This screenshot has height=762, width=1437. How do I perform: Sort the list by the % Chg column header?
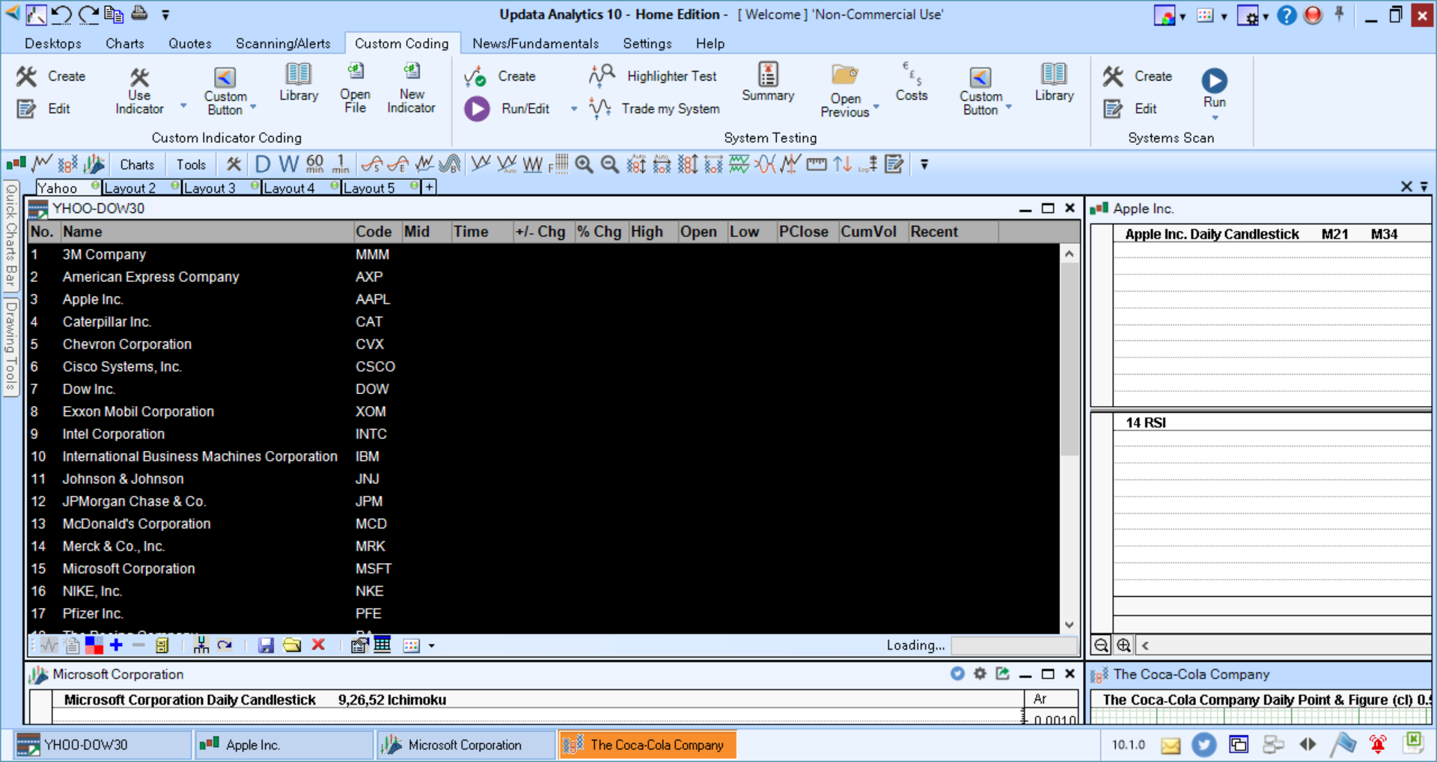pos(600,232)
